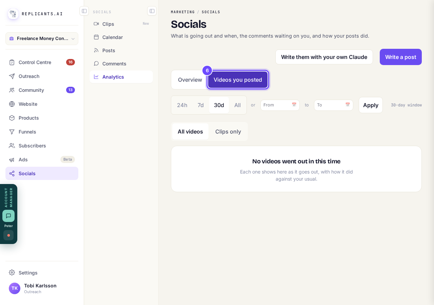
Task: Collapse the main sidebar with the panel icon beside REPLICANTS.AI
Action: [84, 11]
